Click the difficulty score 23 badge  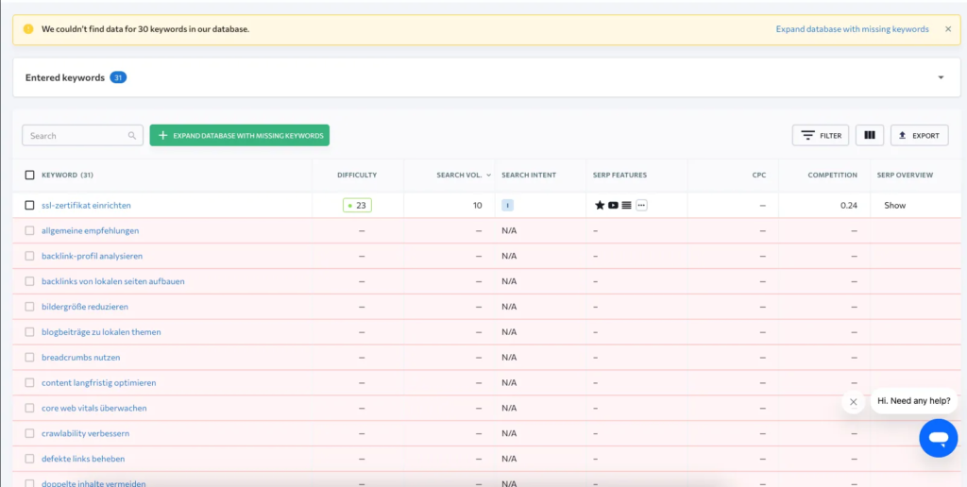click(x=357, y=206)
